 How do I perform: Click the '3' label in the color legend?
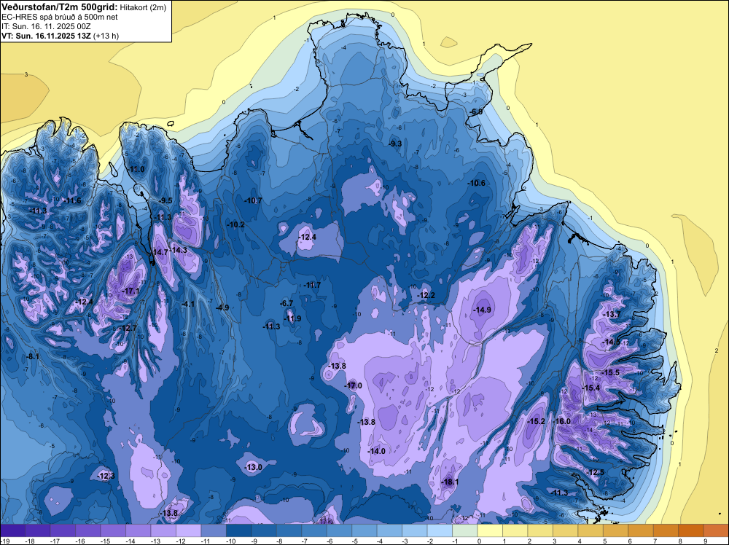(x=554, y=541)
